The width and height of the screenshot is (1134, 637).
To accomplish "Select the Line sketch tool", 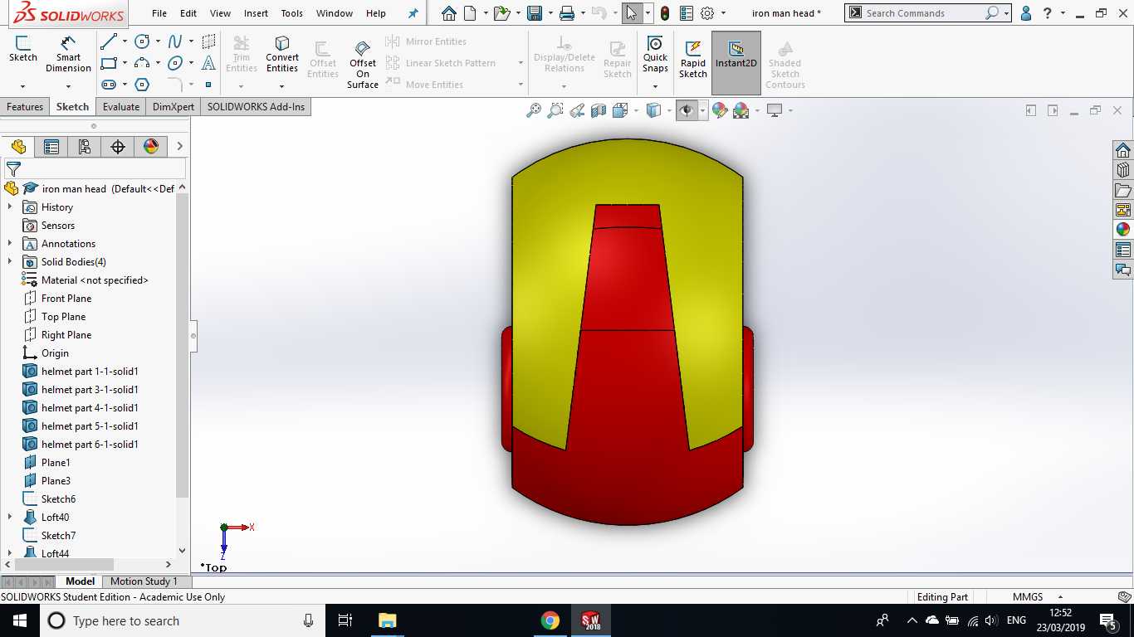I will 109,41.
